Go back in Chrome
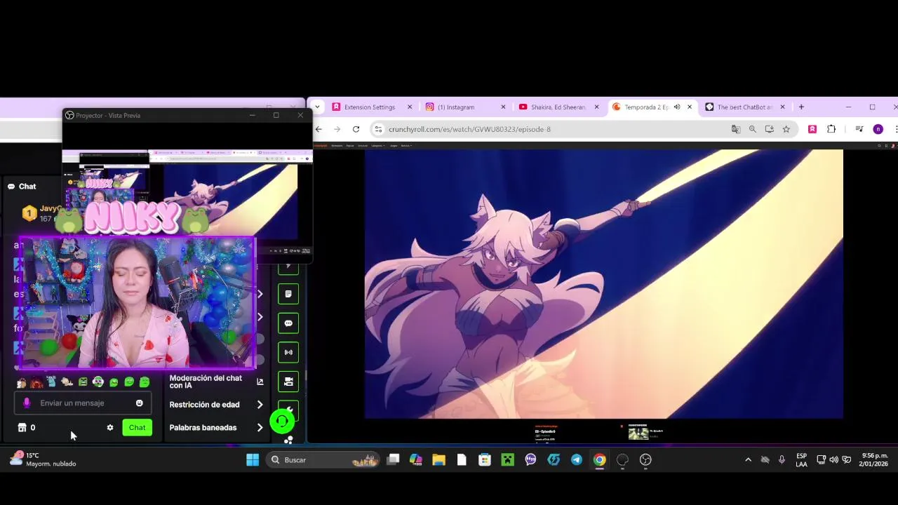 coord(319,129)
